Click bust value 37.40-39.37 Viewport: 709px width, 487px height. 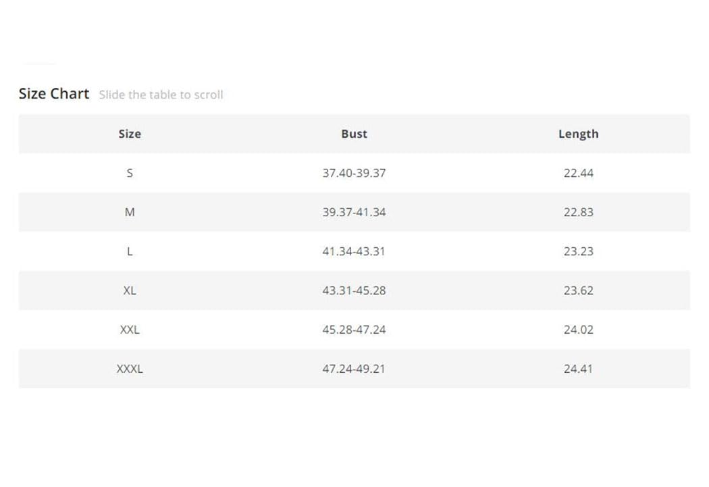pyautogui.click(x=354, y=173)
